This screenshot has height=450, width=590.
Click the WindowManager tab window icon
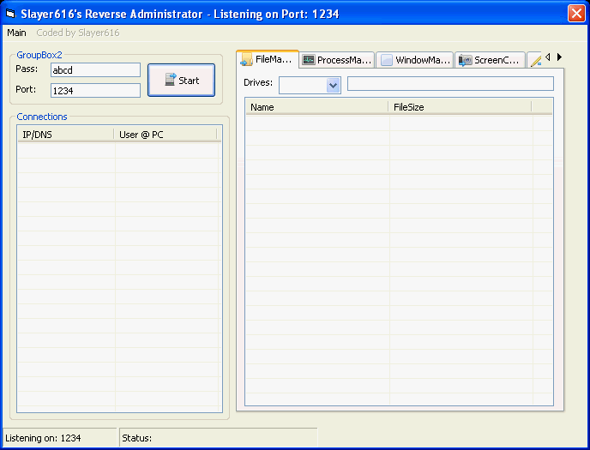click(387, 61)
